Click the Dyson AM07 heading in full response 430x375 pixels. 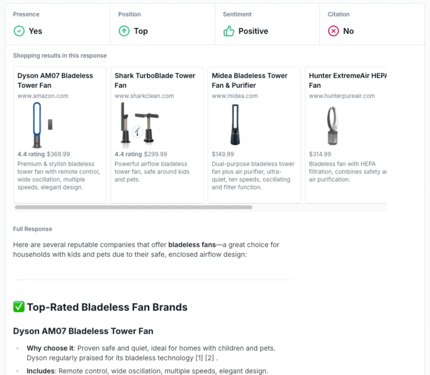tap(83, 331)
